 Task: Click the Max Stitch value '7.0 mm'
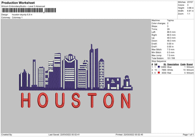171,49
